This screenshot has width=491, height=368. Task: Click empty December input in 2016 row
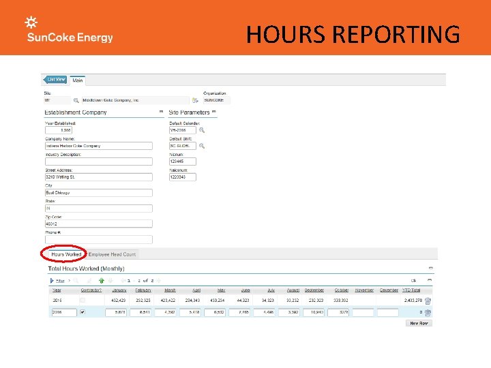387,312
